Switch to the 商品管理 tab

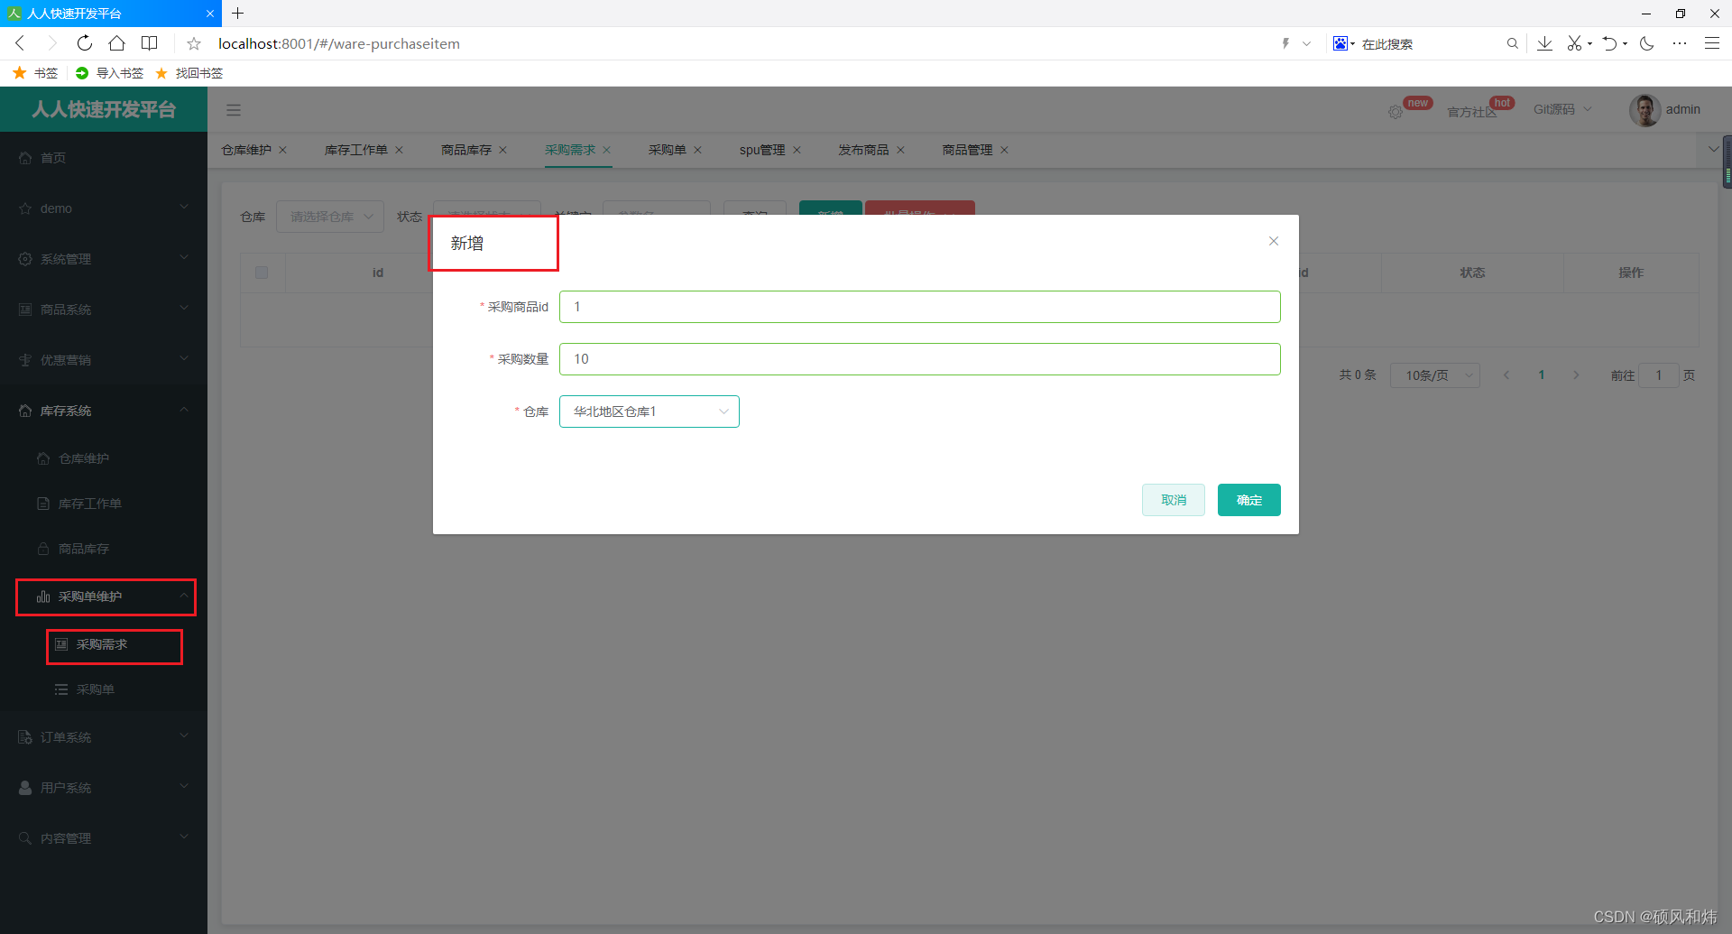pyautogui.click(x=968, y=150)
